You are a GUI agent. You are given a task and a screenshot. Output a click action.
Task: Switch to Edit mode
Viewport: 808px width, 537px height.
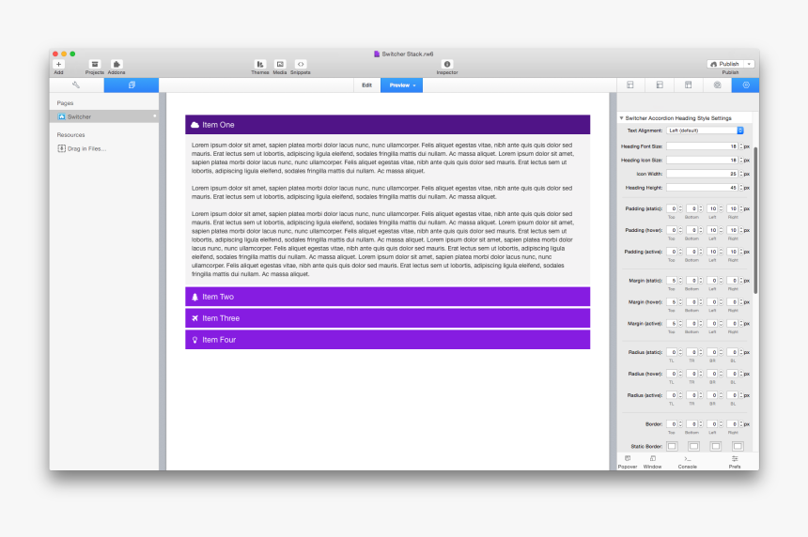click(x=367, y=85)
